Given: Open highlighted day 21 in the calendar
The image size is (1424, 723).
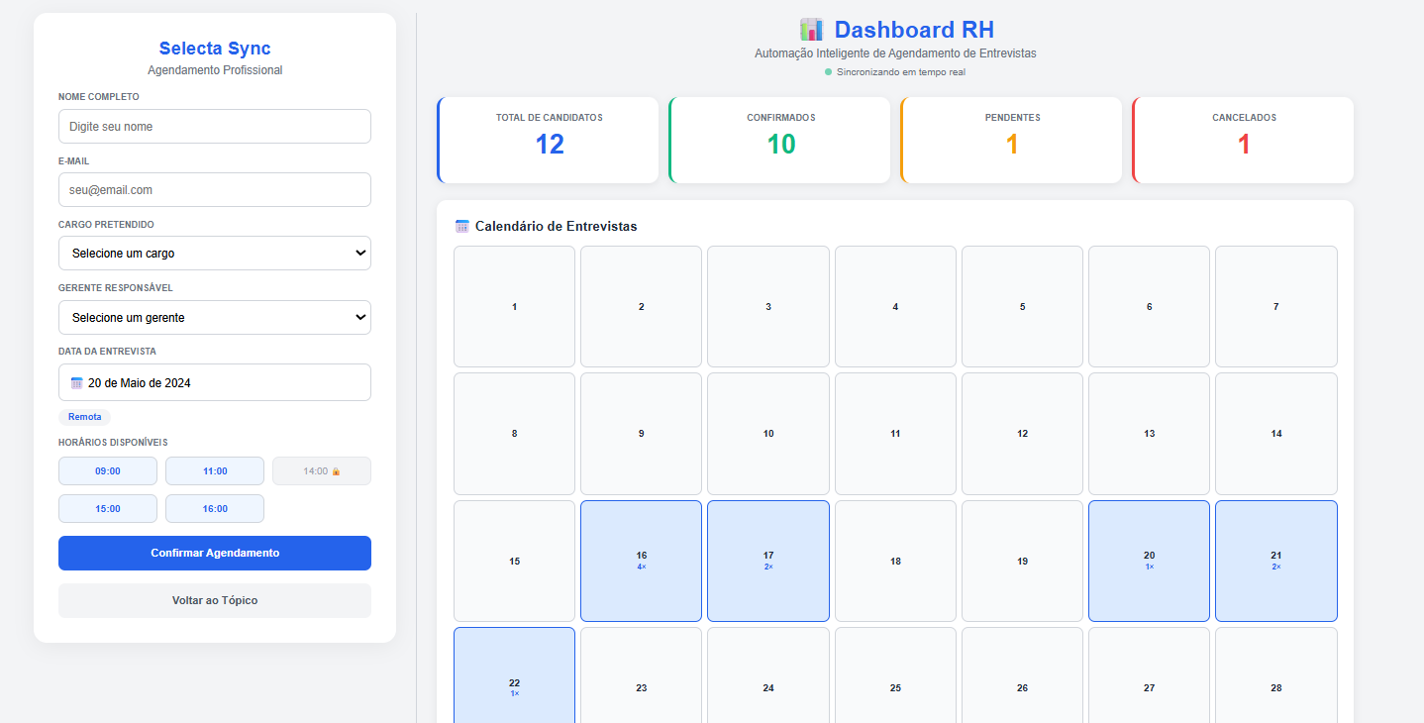Looking at the screenshot, I should click(x=1276, y=562).
